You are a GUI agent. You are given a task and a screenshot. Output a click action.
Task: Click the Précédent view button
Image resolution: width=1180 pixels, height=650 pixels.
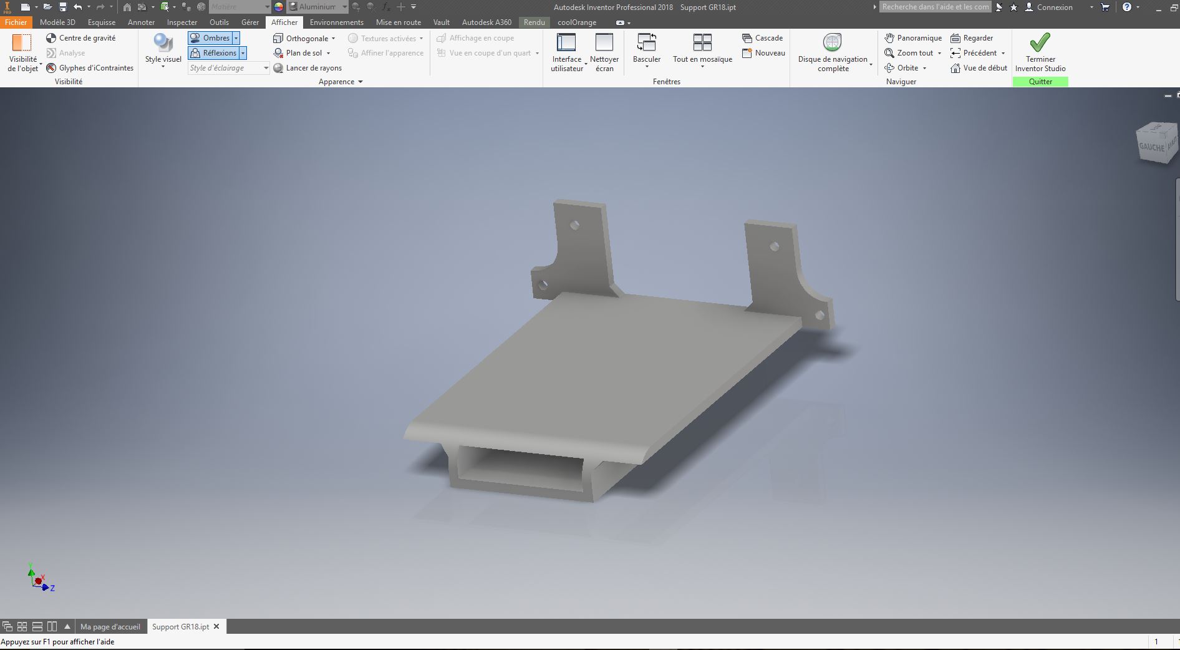tap(974, 53)
